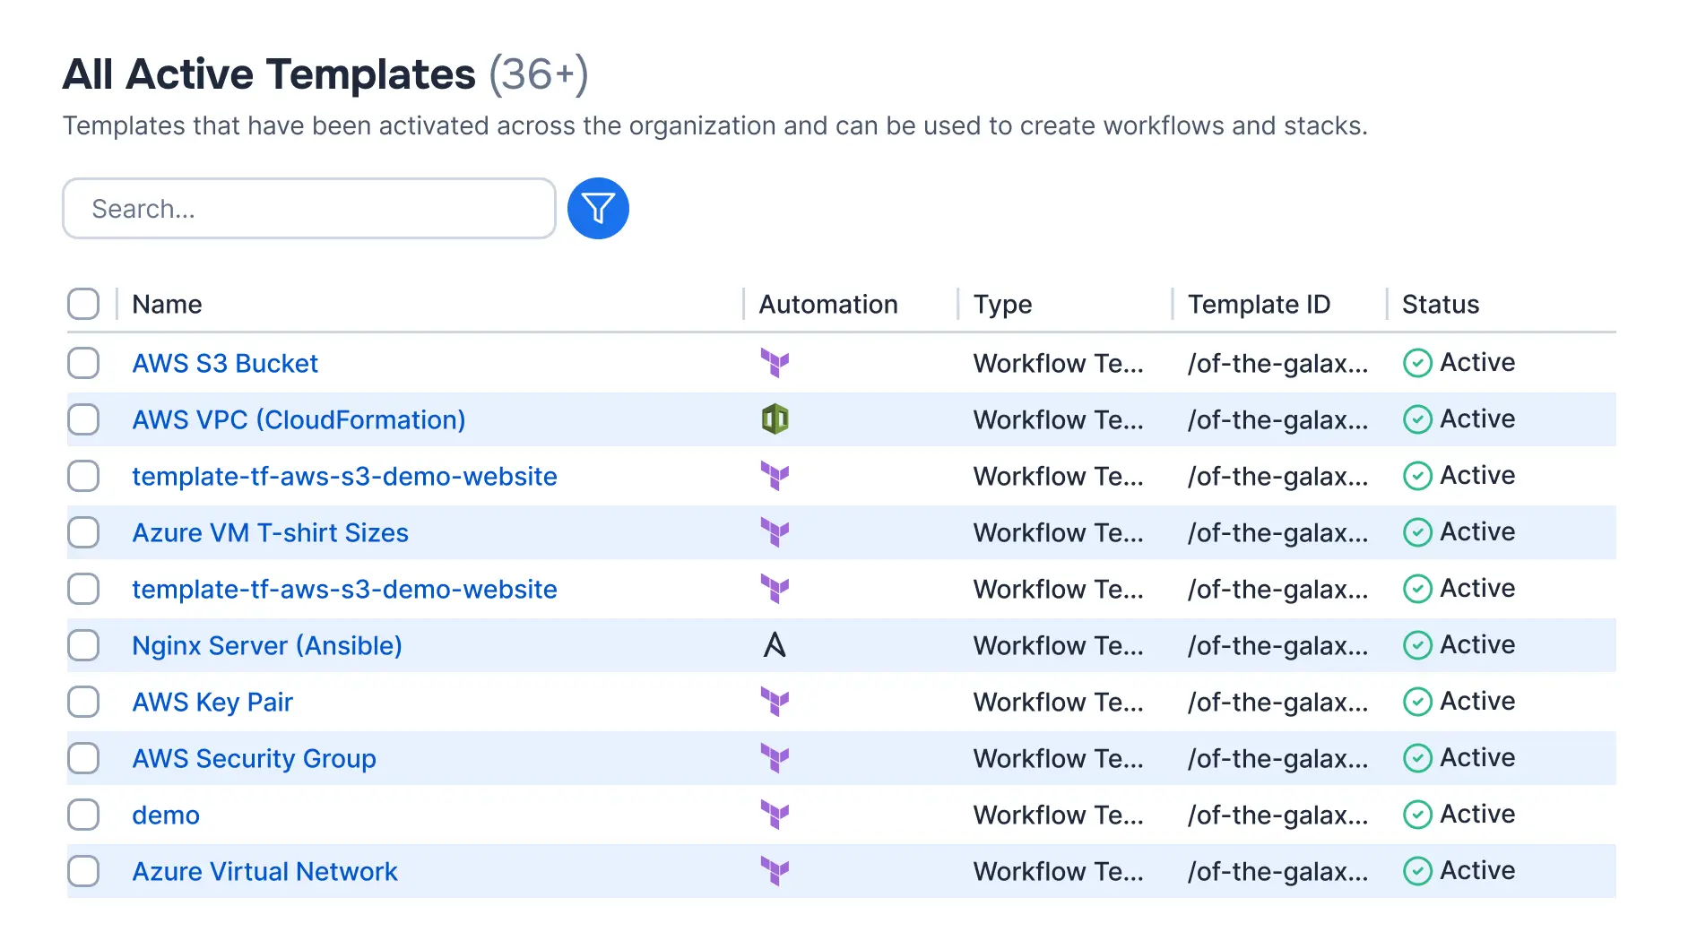Open AWS VPC (CloudFormation) template link
This screenshot has height=949, width=1697.
299,419
